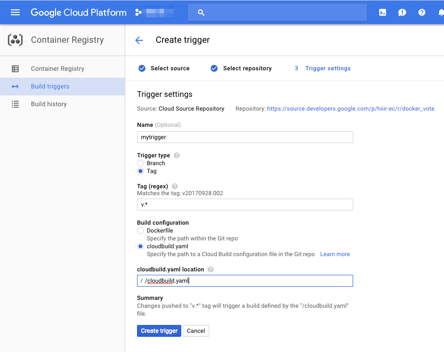444x352 pixels.
Task: Open the blurred project name selector
Action: tap(158, 12)
